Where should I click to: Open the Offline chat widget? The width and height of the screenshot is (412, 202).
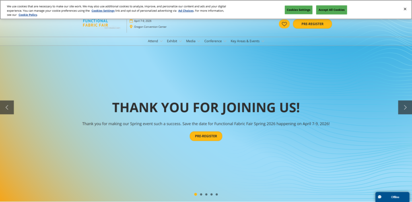tap(392, 197)
